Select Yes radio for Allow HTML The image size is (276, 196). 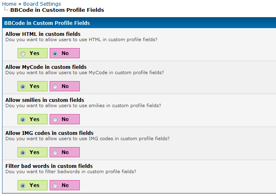[23, 53]
